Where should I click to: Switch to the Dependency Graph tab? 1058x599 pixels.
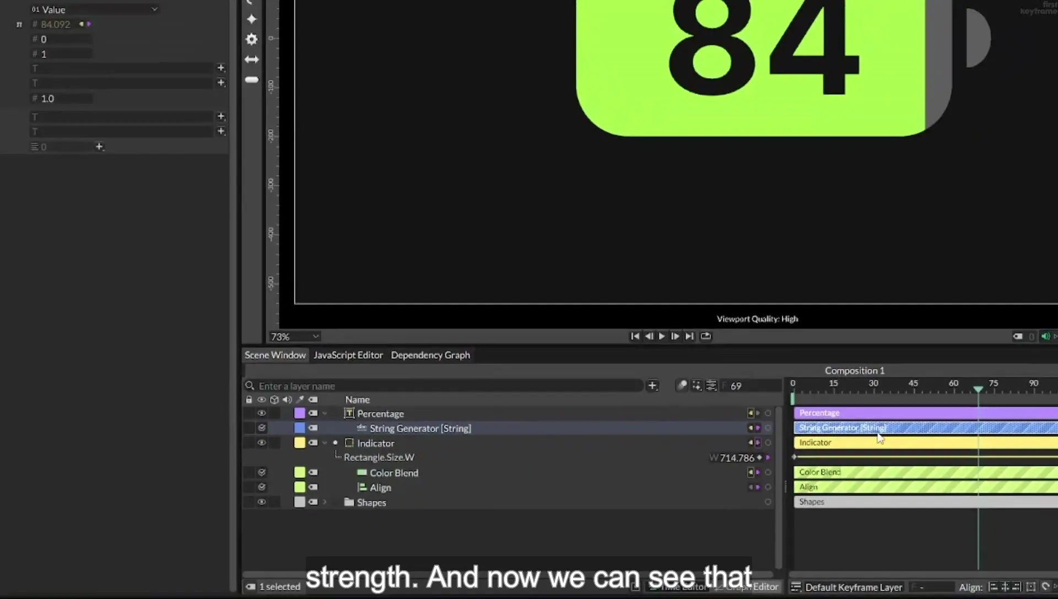point(430,355)
